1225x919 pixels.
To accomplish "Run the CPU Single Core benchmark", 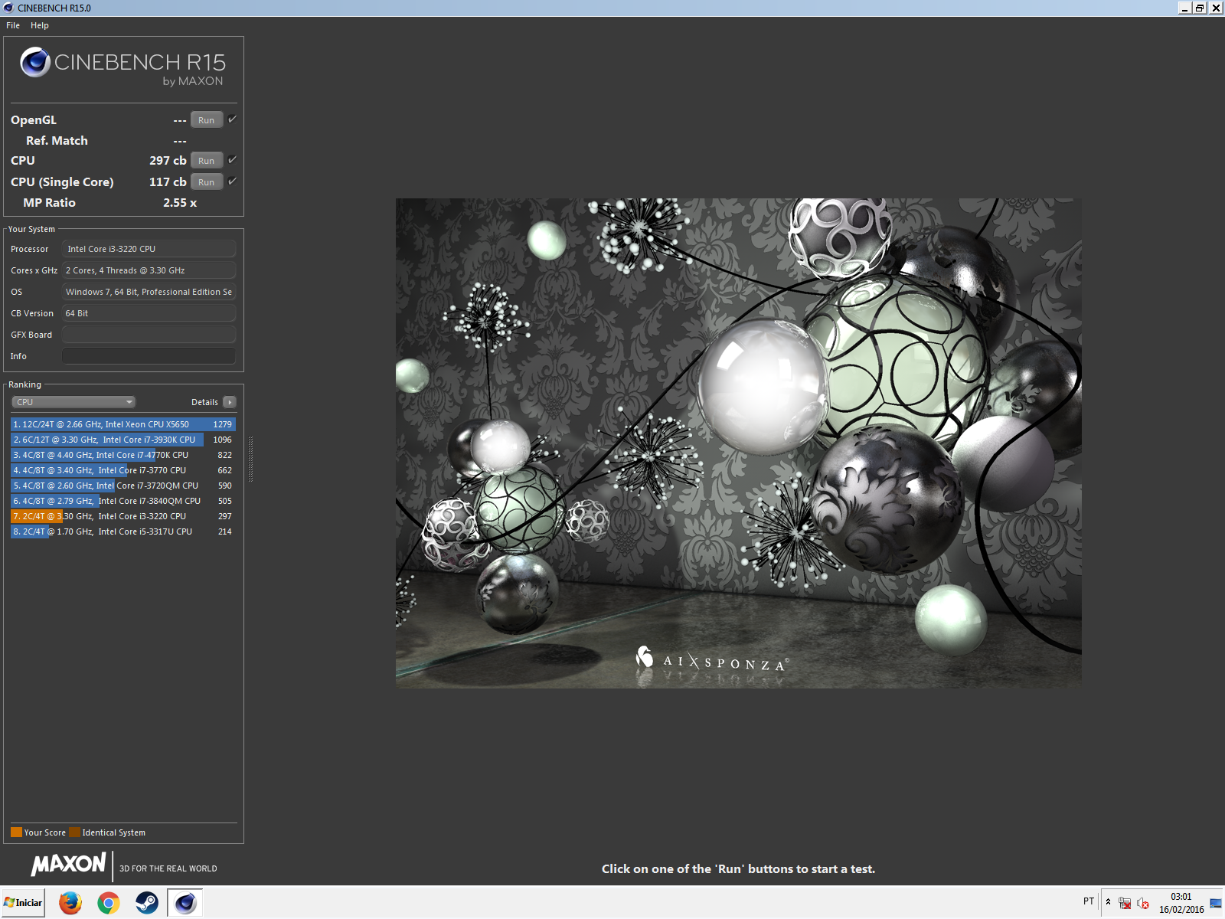I will 206,182.
